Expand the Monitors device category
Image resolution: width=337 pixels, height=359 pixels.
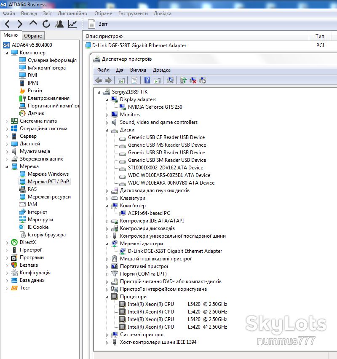(x=107, y=115)
